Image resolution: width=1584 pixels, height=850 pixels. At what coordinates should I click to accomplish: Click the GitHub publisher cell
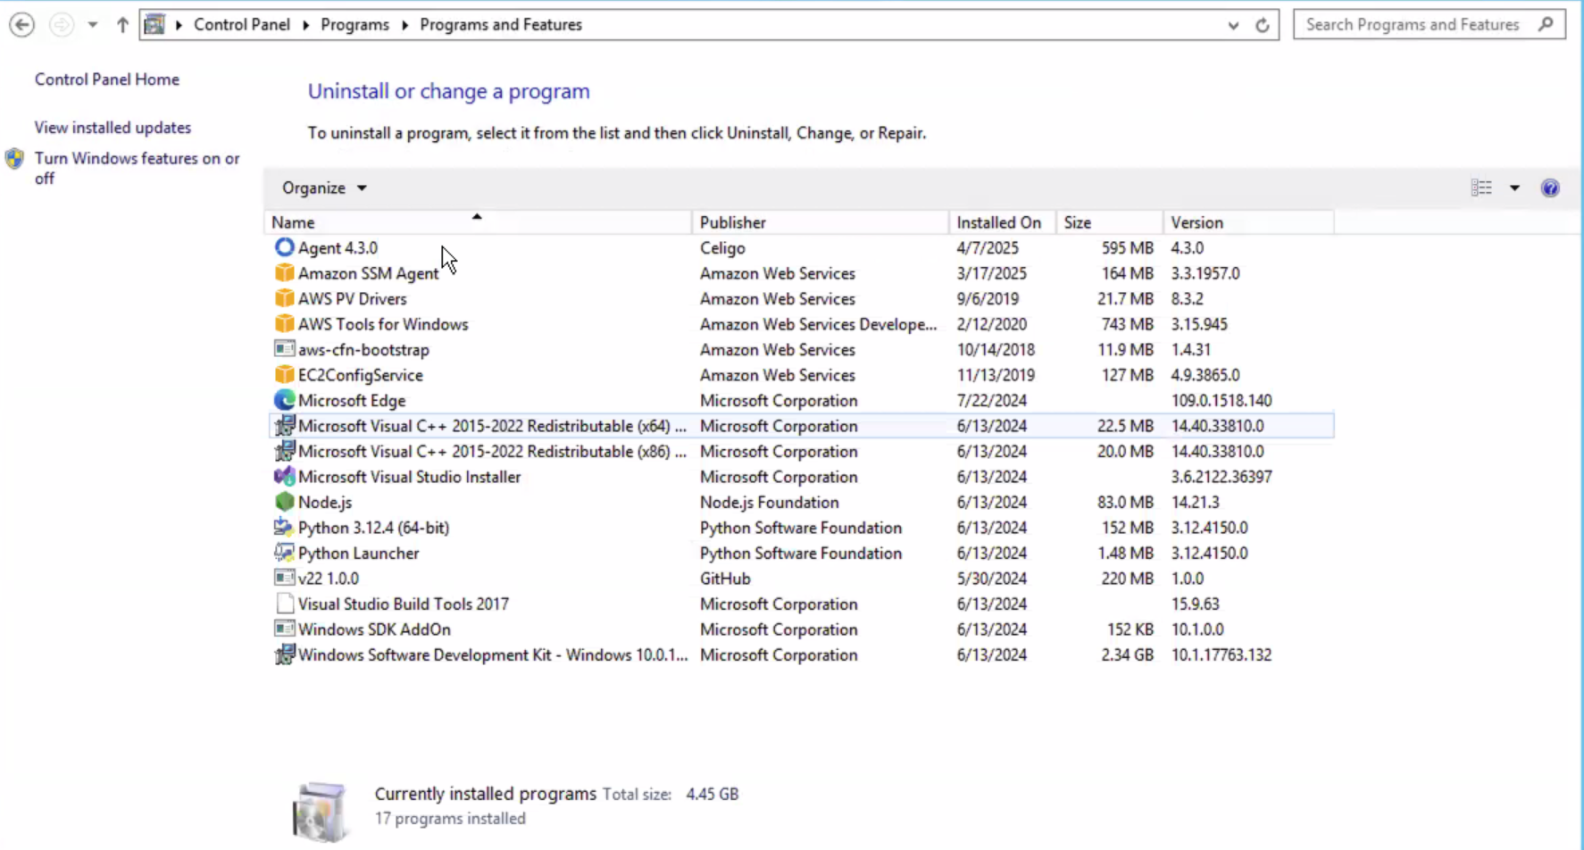(x=725, y=579)
